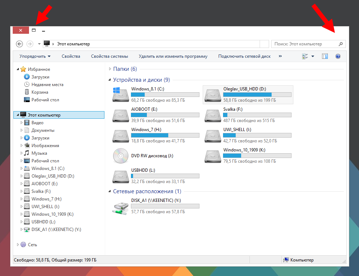Minimize the explorer window
The image size is (359, 276).
[44, 31]
